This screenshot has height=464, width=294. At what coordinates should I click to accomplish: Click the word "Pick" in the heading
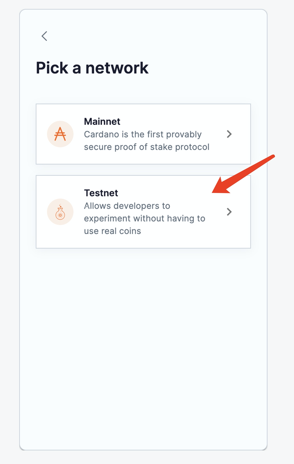tap(52, 68)
